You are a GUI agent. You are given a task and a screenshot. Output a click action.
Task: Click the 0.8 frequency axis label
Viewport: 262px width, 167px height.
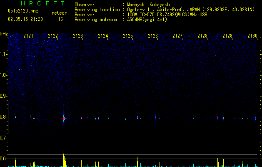tap(3, 117)
